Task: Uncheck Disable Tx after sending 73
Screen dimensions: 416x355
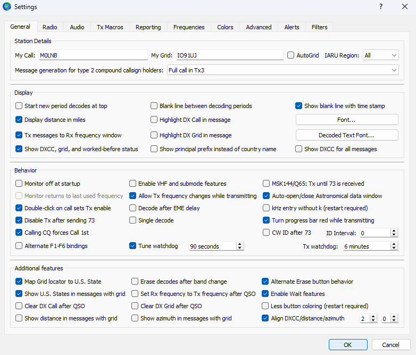Action: coord(19,220)
